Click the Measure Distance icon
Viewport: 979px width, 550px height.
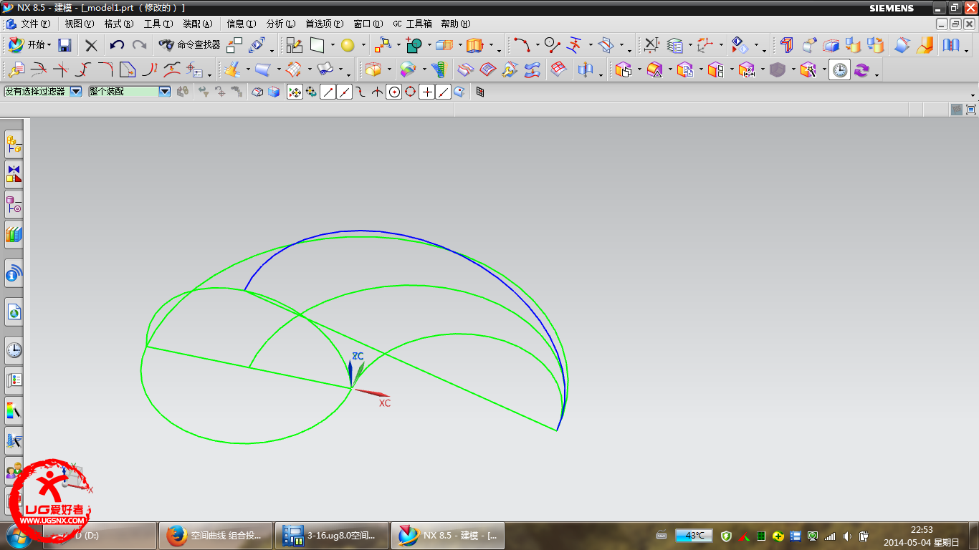tap(651, 45)
